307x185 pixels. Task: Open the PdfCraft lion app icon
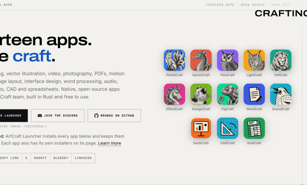pyautogui.click(x=281, y=60)
